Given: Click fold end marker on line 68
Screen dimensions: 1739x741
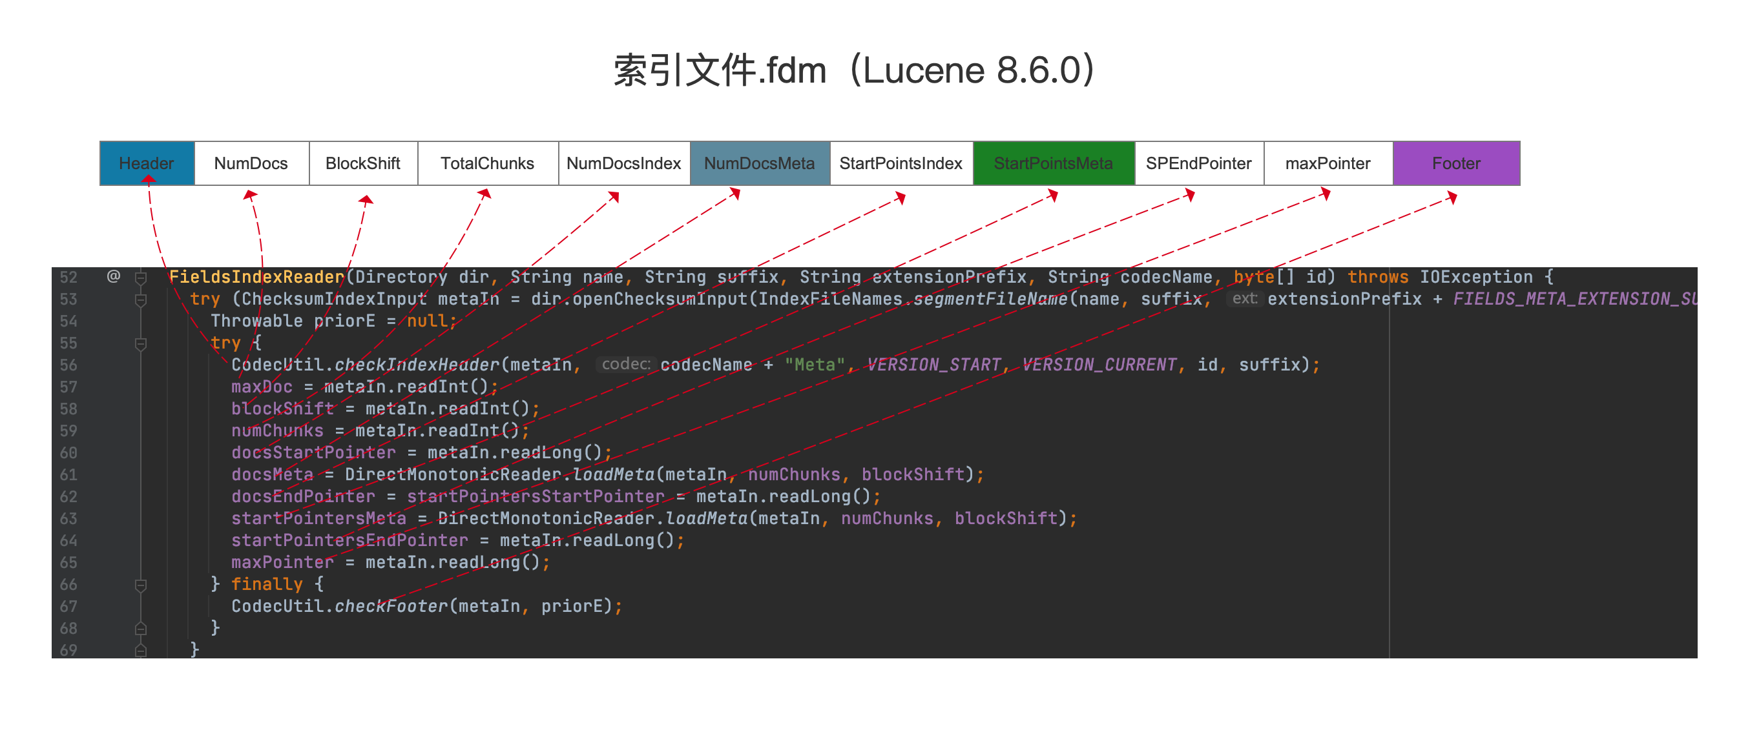Looking at the screenshot, I should tap(140, 629).
